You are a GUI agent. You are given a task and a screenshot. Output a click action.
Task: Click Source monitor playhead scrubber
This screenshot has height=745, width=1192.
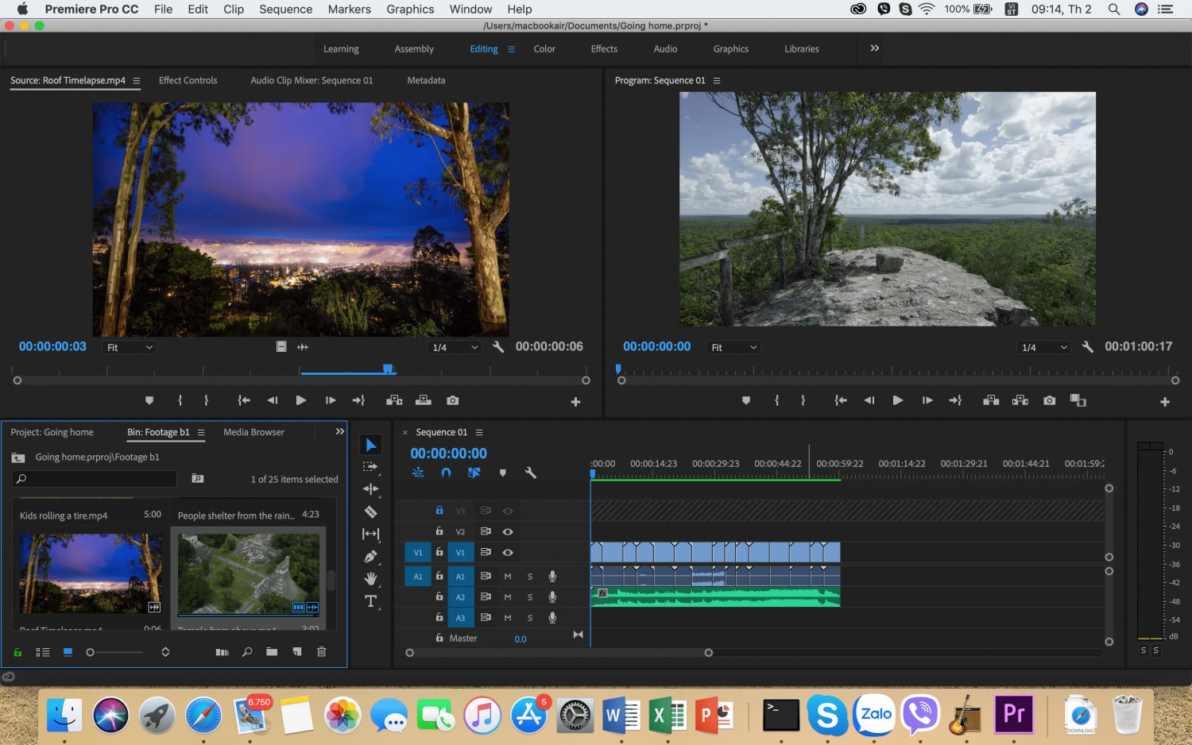[388, 369]
